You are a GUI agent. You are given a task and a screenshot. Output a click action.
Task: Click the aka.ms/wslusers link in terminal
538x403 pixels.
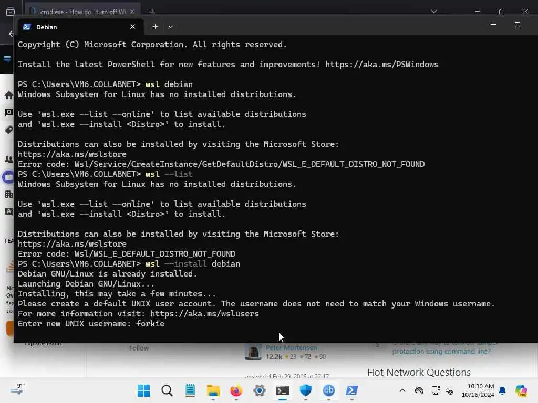coord(204,314)
